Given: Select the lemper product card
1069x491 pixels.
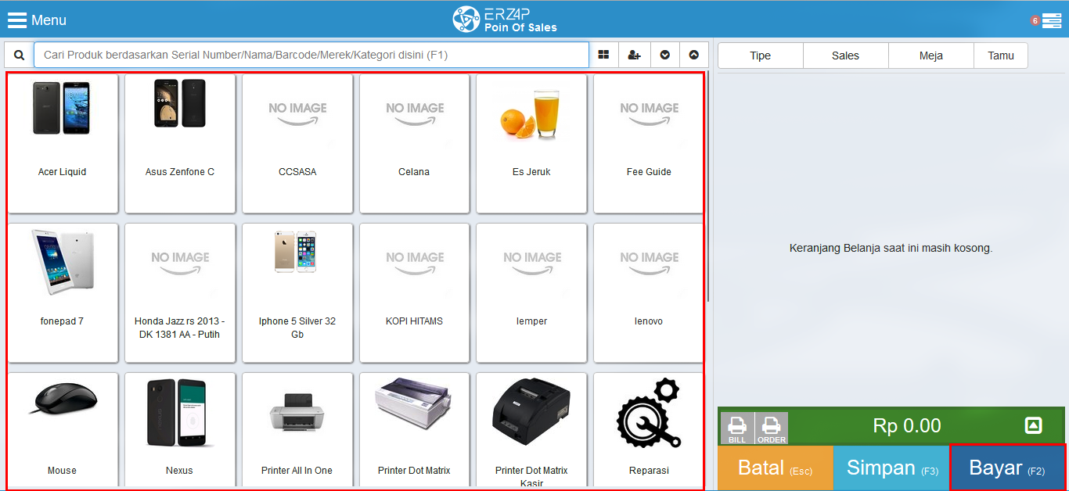Looking at the screenshot, I should pos(531,293).
